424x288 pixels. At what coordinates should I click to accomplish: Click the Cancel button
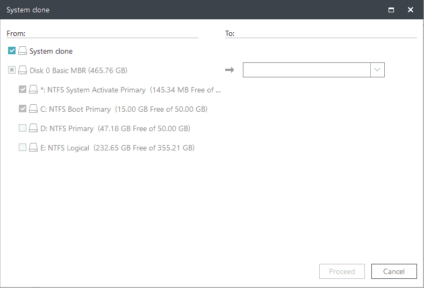pyautogui.click(x=394, y=271)
